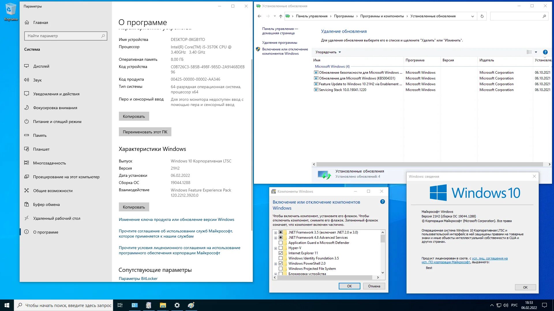Click the blue help icon in Installed Updates
554x311 pixels.
pyautogui.click(x=545, y=52)
